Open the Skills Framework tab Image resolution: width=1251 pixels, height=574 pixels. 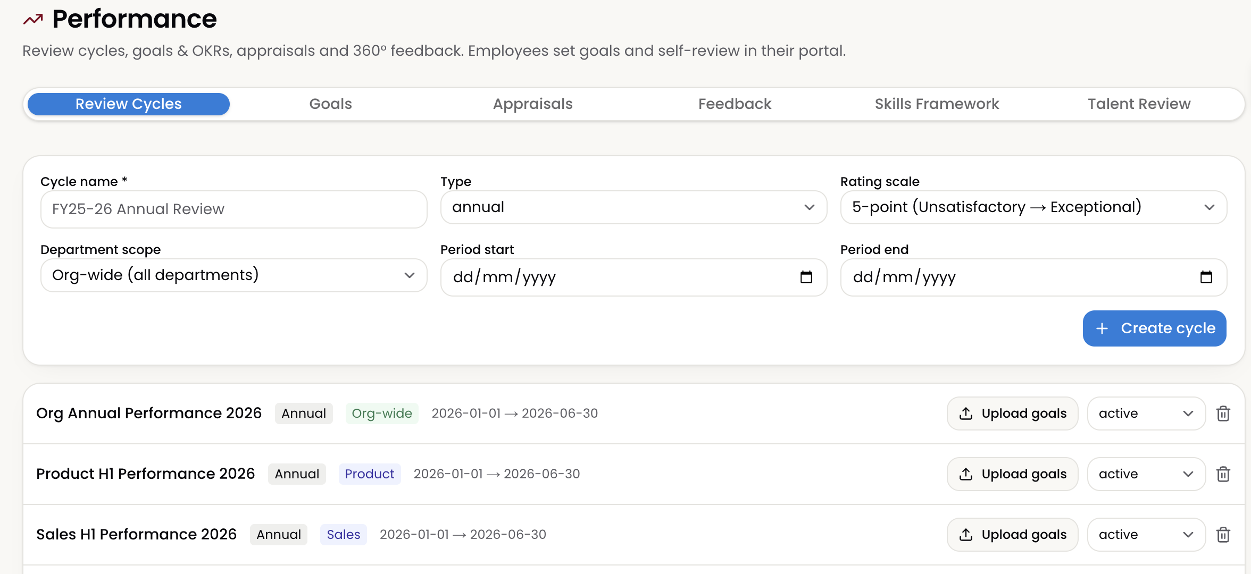point(937,104)
